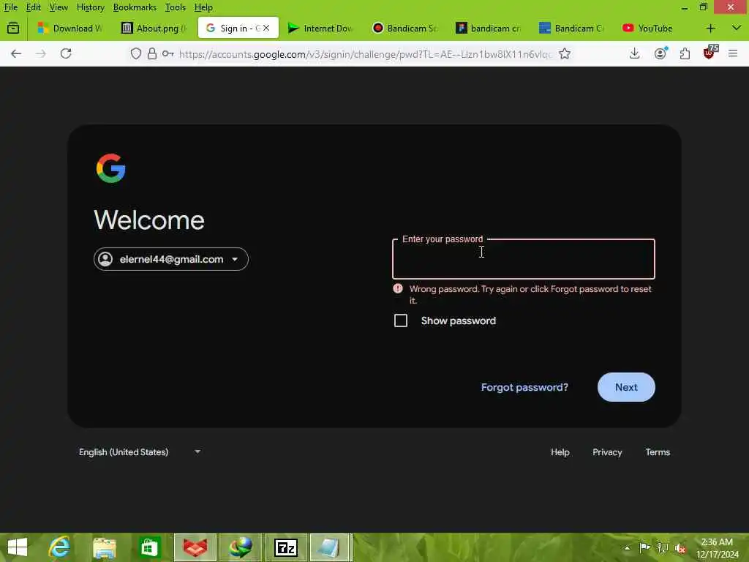The height and width of the screenshot is (562, 749).
Task: Open the Firefox hamburger menu
Action: tap(733, 53)
